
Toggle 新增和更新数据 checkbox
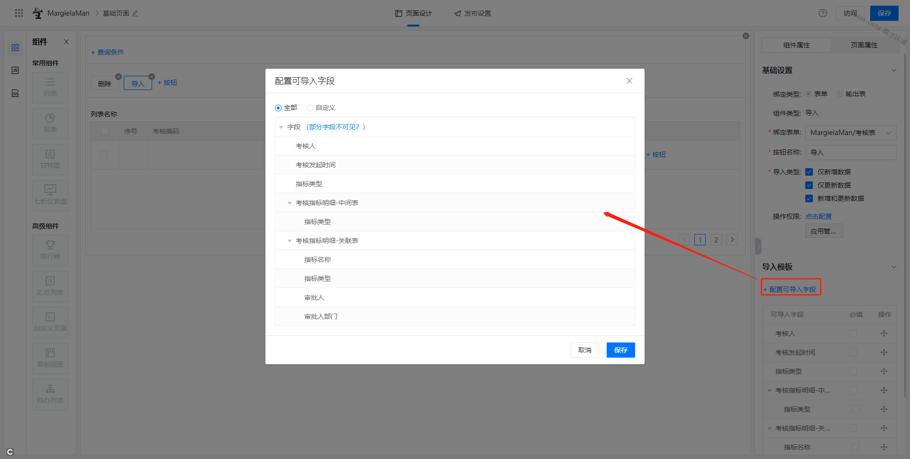click(809, 198)
